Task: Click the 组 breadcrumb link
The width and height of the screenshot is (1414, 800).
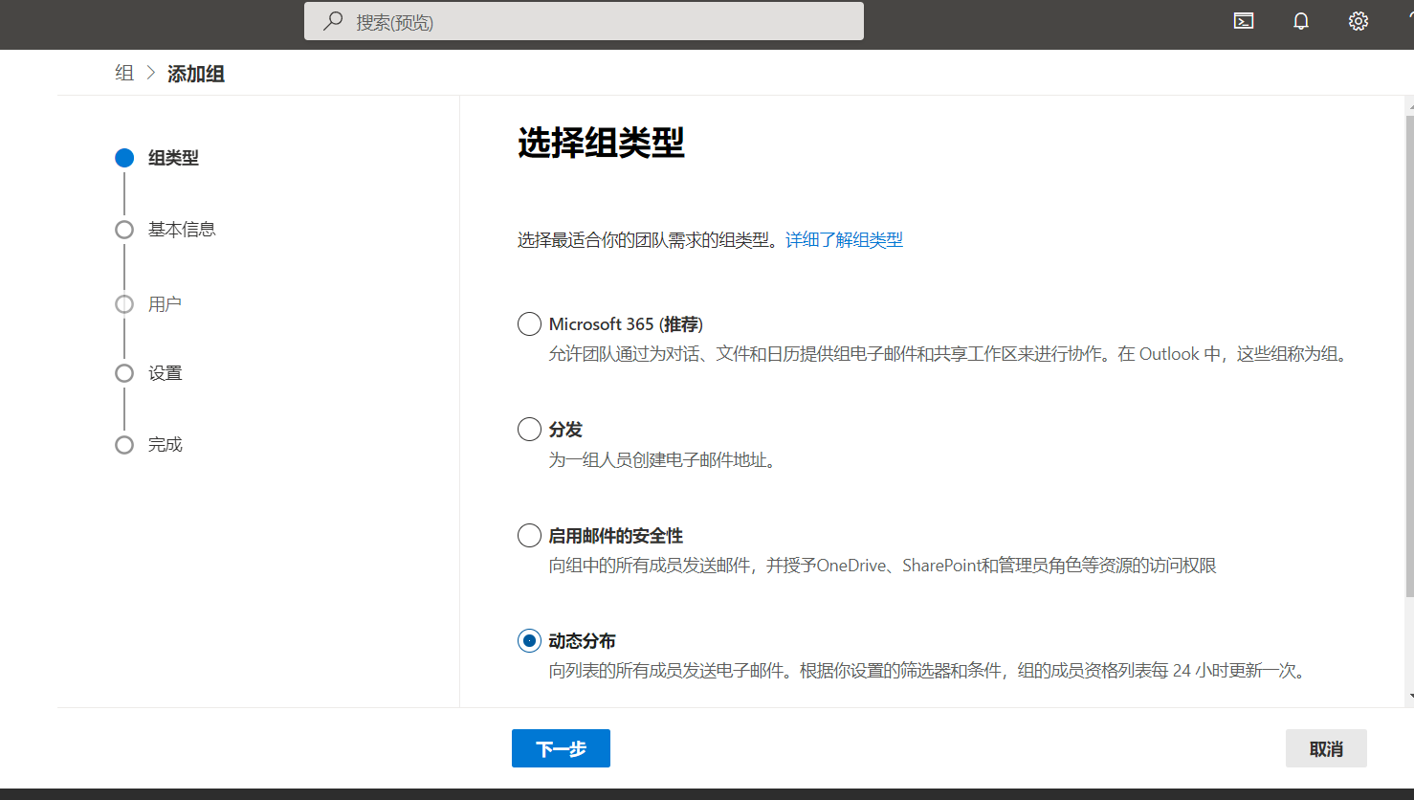Action: 124,74
